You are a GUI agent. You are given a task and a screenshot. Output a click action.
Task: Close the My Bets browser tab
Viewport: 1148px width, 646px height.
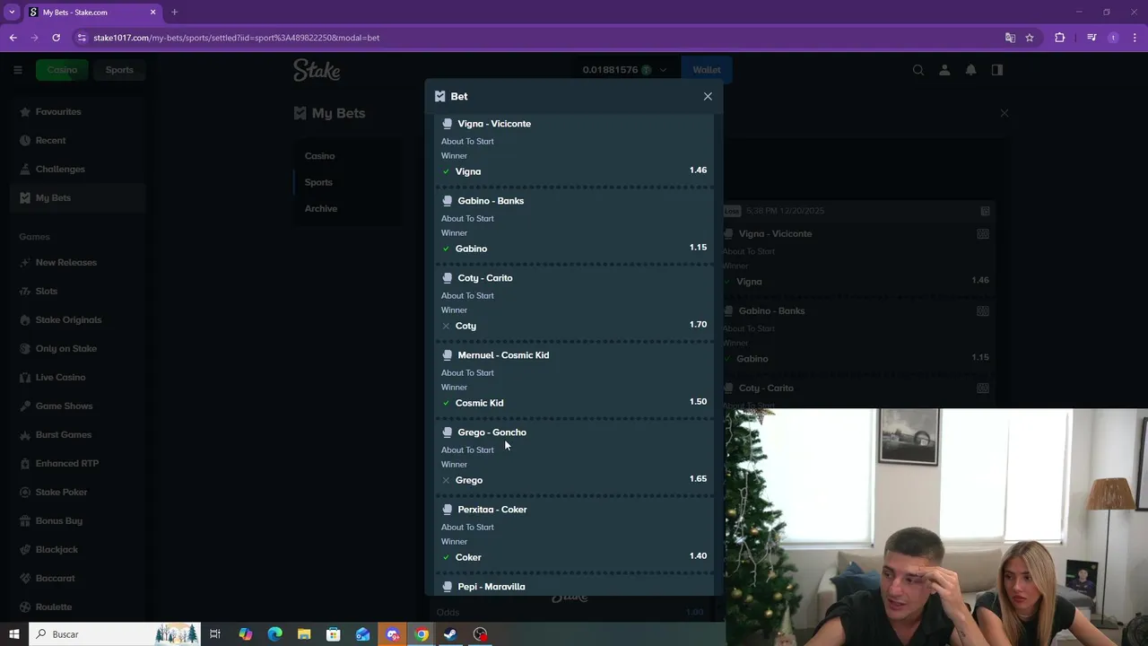152,13
